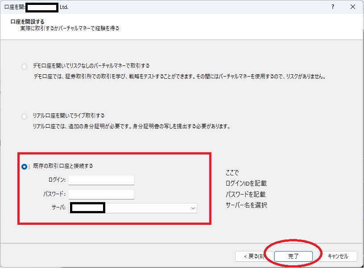Viewport: 364px width, 268px height.
Task: Click the ログイン input field
Action: pos(101,180)
